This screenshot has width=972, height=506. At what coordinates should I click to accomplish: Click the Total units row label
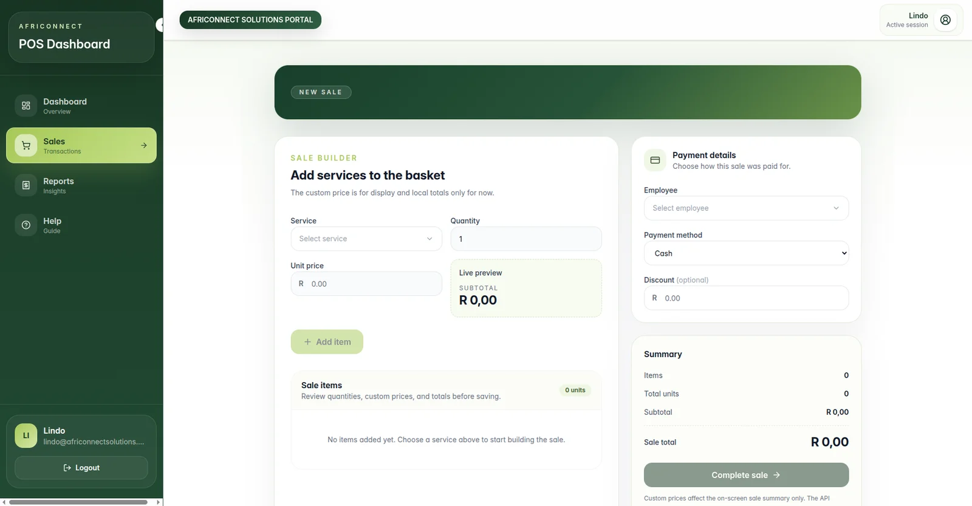click(662, 394)
